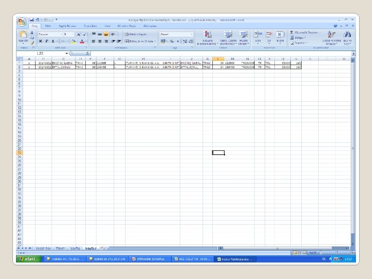
Task: Toggle bold K formatting button
Action: (x=41, y=41)
